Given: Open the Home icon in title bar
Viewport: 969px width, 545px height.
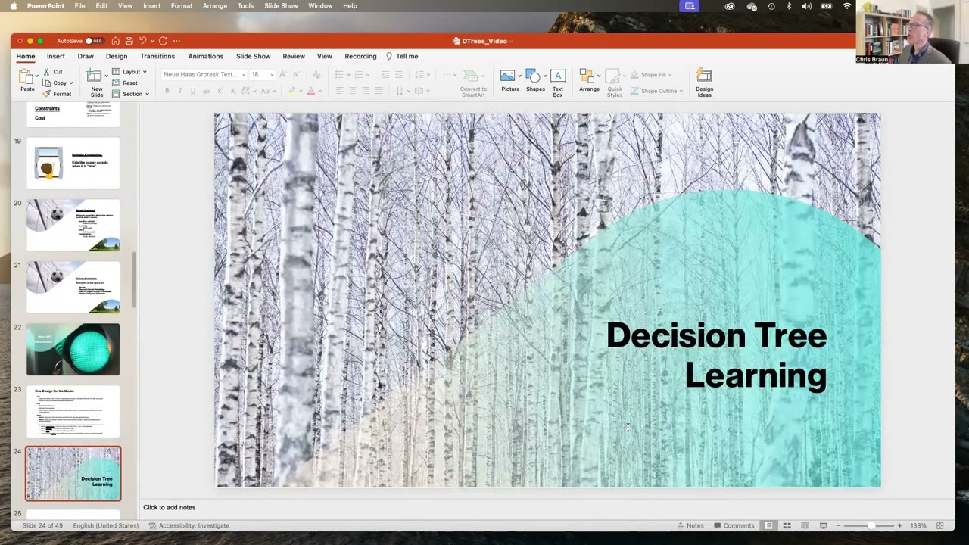Looking at the screenshot, I should 116,41.
